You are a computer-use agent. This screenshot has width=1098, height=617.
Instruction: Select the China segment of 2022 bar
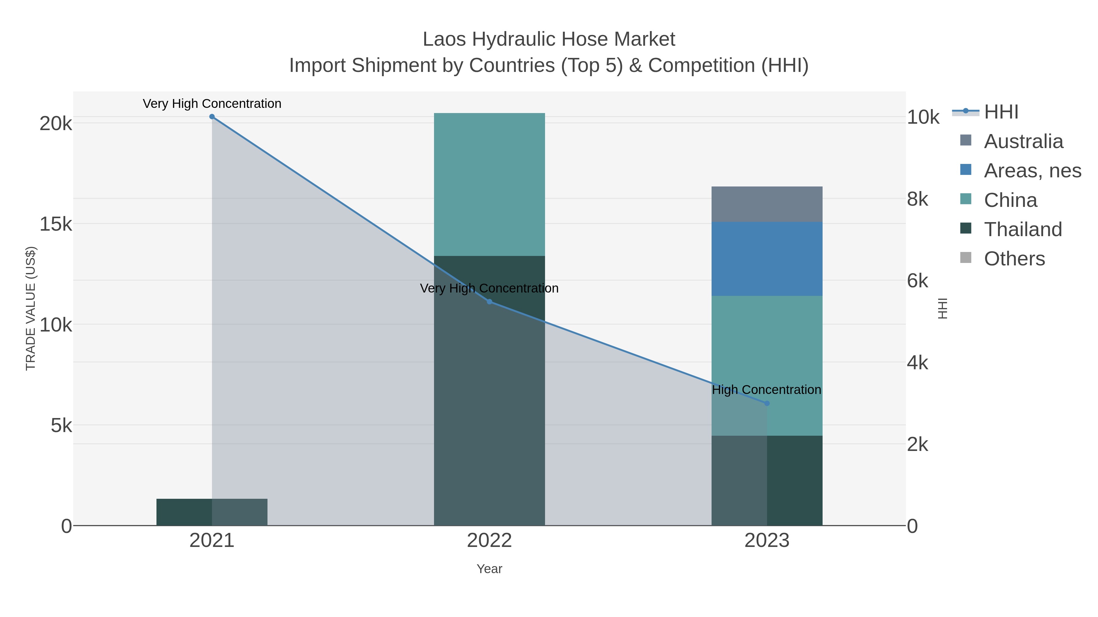tap(489, 184)
